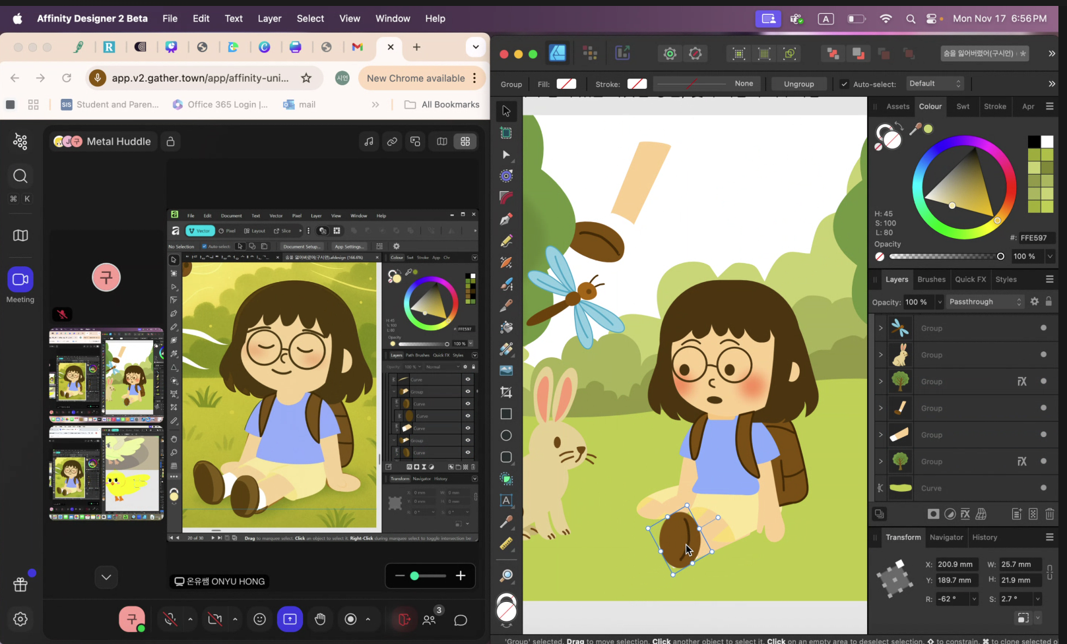
Task: Open the emoji reactions in Gather
Action: (260, 619)
